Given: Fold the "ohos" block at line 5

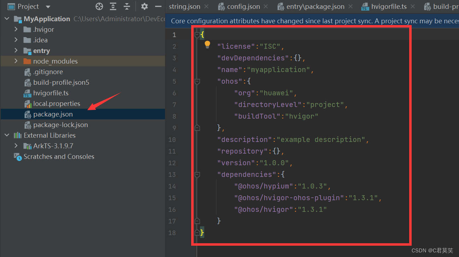Looking at the screenshot, I should point(197,81).
